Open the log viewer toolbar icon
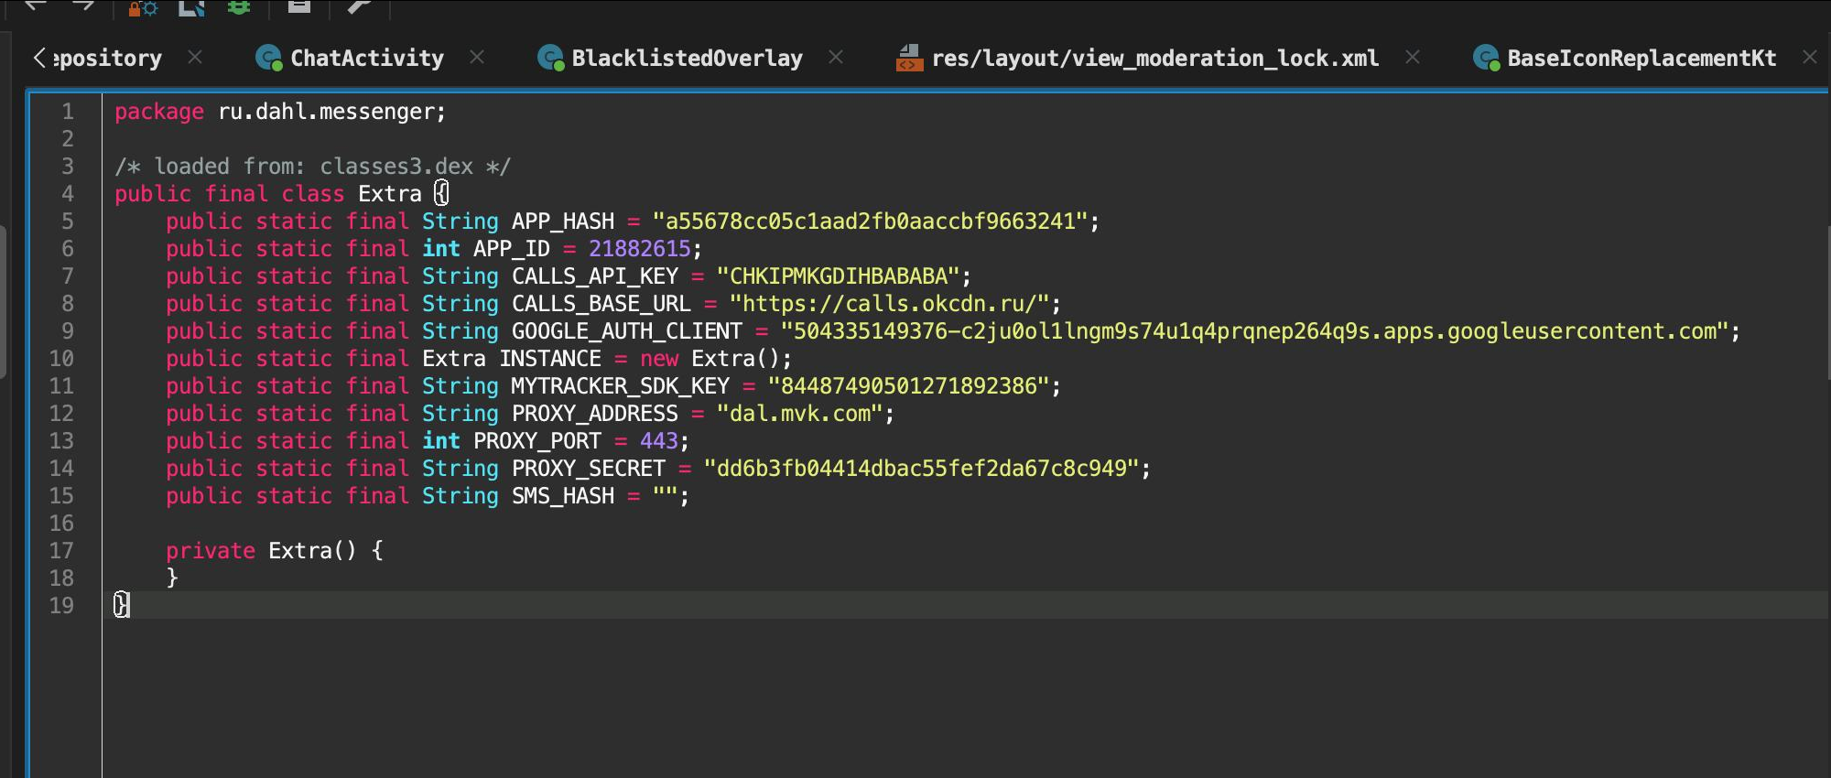 pyautogui.click(x=299, y=6)
